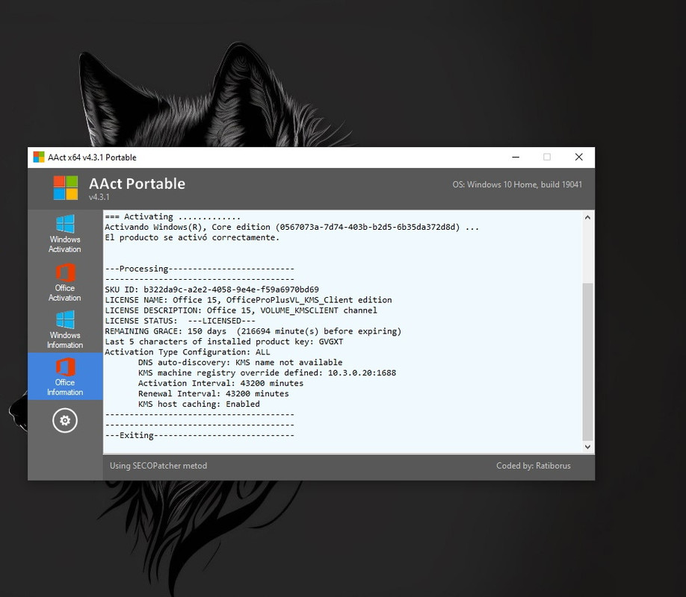This screenshot has width=686, height=597.
Task: Click the 'AAct Portable' header title
Action: [137, 184]
